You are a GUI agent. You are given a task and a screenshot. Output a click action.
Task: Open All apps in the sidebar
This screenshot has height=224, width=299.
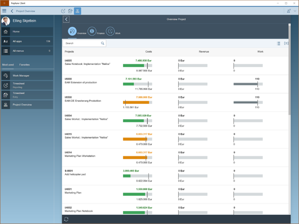coord(27,41)
